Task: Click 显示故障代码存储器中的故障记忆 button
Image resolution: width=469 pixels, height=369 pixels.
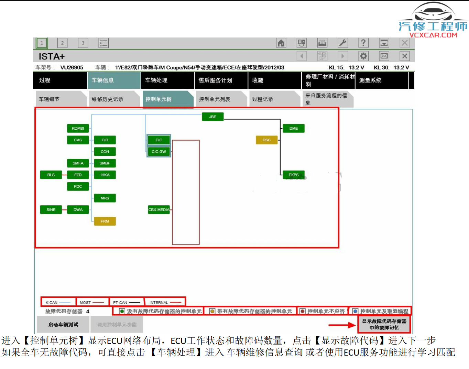Action: tap(384, 324)
